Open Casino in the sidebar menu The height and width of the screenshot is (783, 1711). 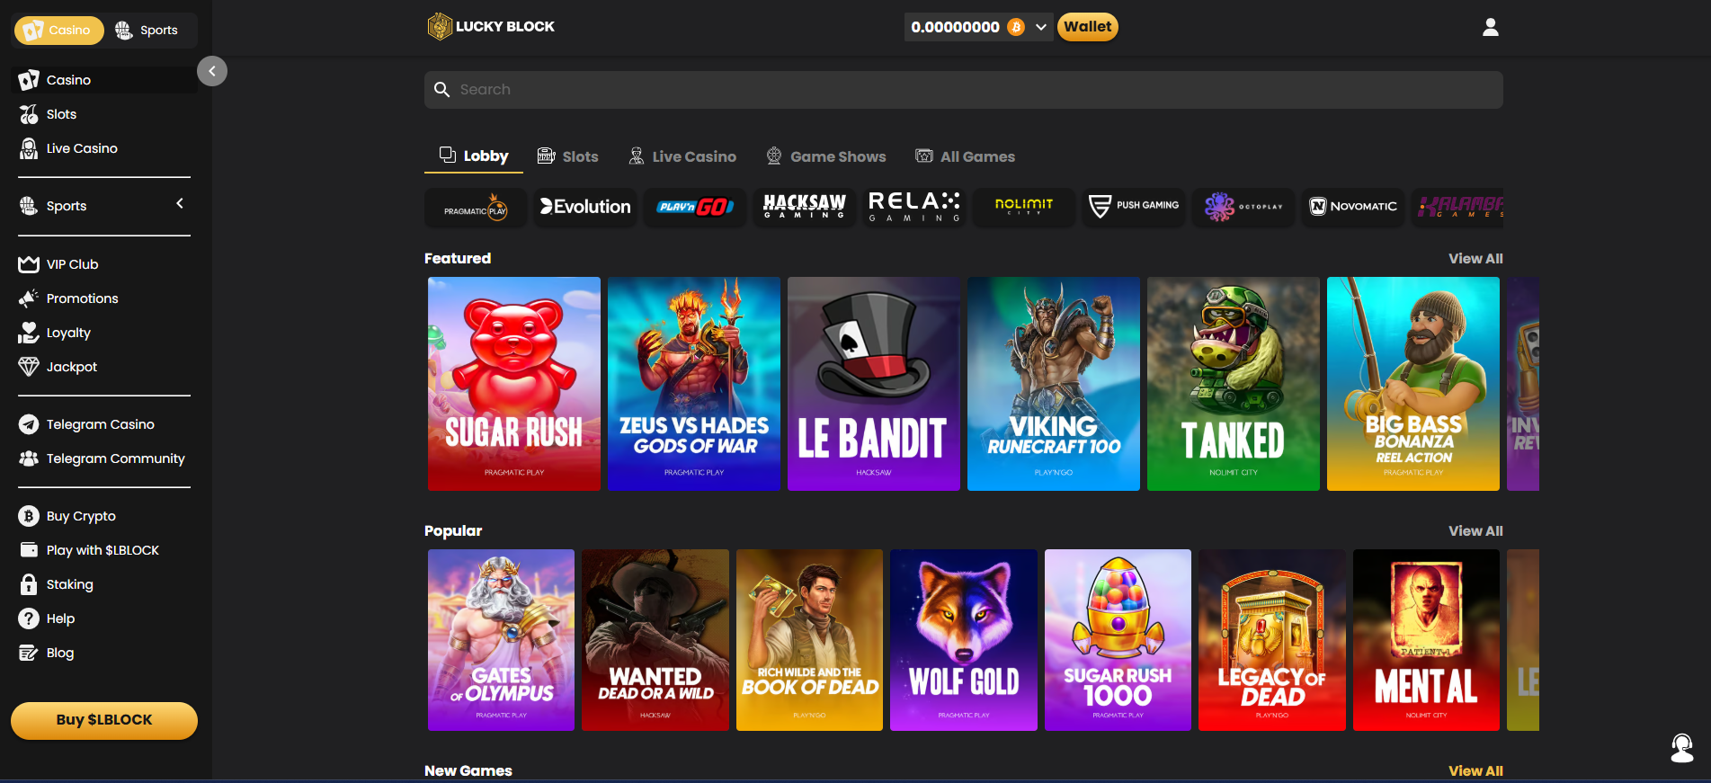point(104,80)
